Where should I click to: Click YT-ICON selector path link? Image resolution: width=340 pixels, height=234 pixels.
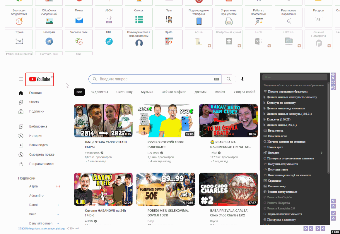(41, 228)
